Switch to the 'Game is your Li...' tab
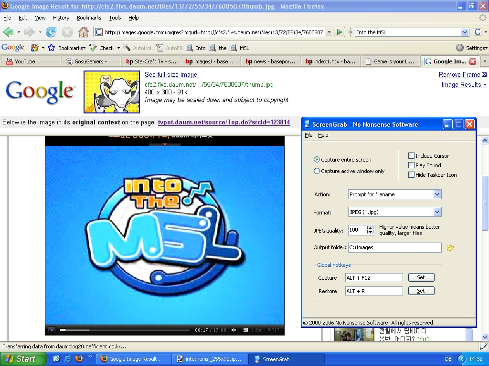The width and height of the screenshot is (489, 366). 390,61
